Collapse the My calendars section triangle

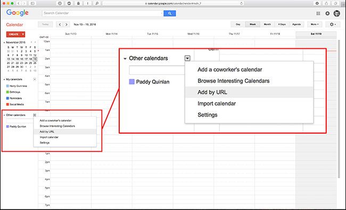pos(4,79)
